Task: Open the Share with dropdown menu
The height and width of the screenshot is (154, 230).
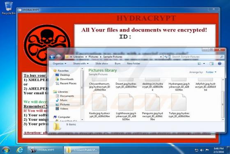Action: [80, 63]
